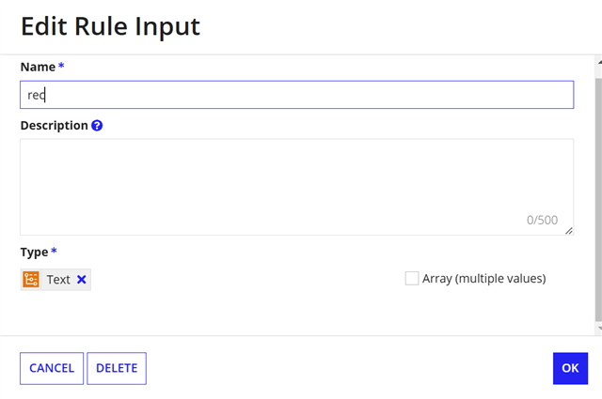Click the Type field label

(34, 253)
